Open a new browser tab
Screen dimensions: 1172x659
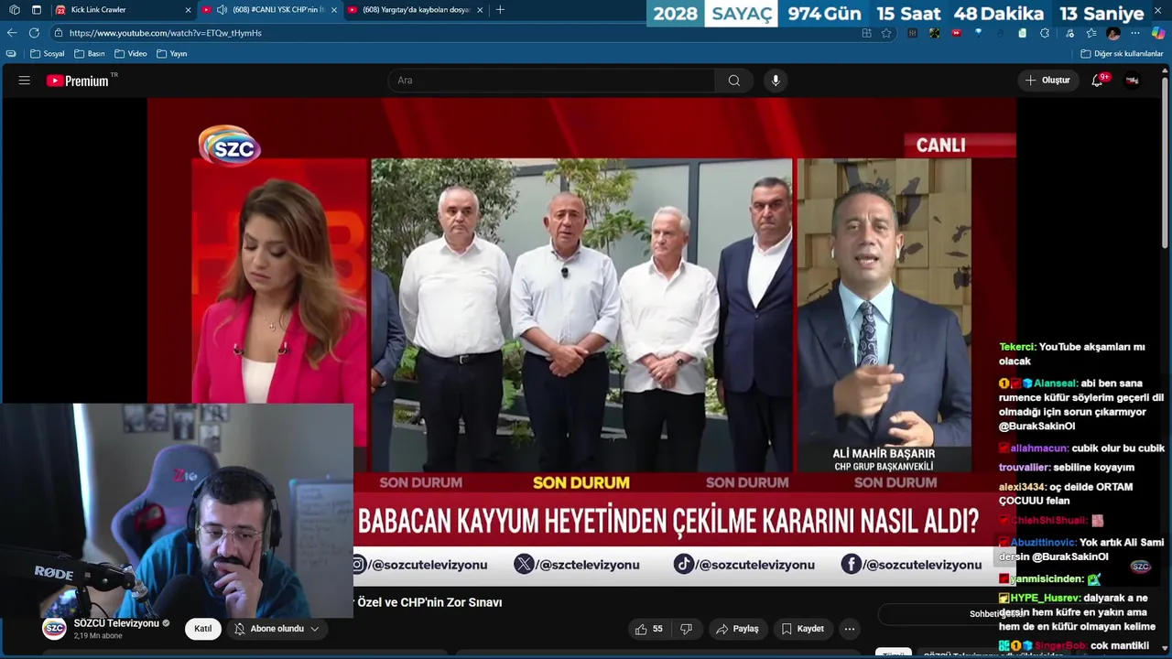(x=500, y=9)
